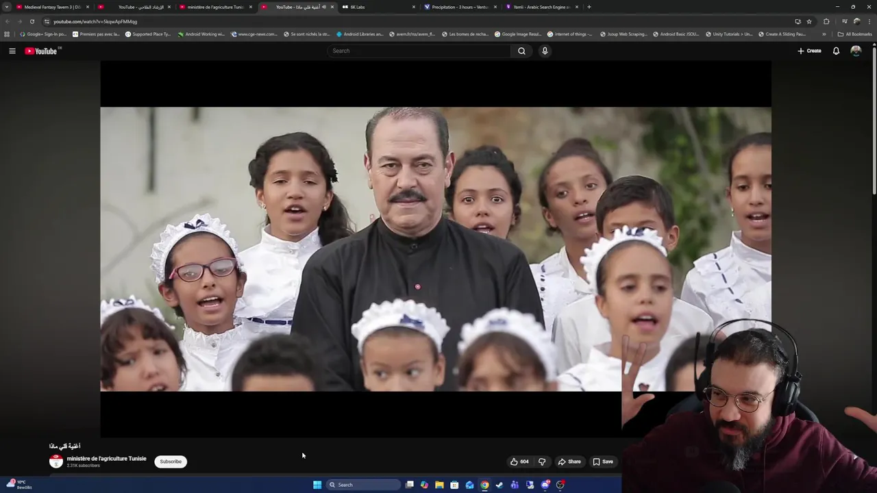Click the Windows taskbar search box
Viewport: 877px width, 493px height.
tap(363, 485)
